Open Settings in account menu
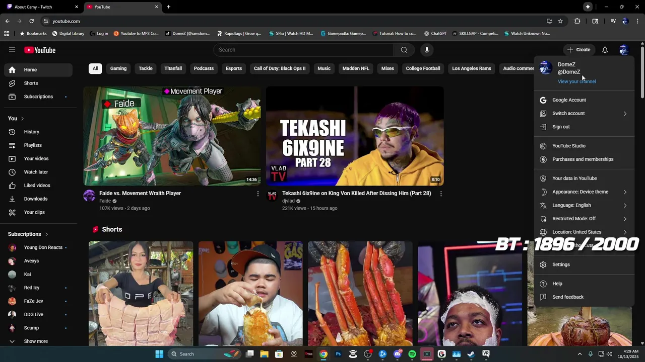 pos(584,264)
